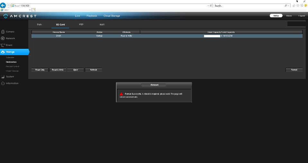Expand the Event menu label
308x163 pixels.
click(x=9, y=45)
